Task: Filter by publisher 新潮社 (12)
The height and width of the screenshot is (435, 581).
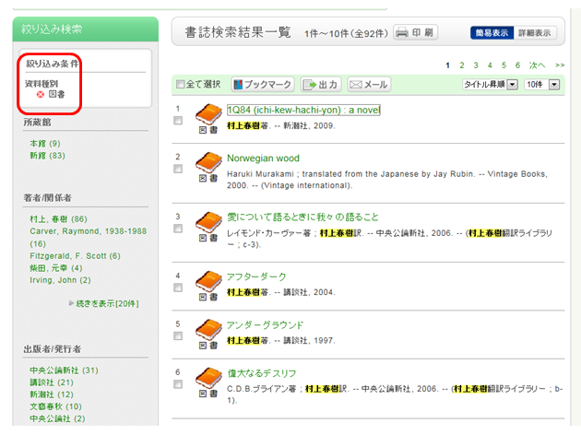Action: [52, 394]
